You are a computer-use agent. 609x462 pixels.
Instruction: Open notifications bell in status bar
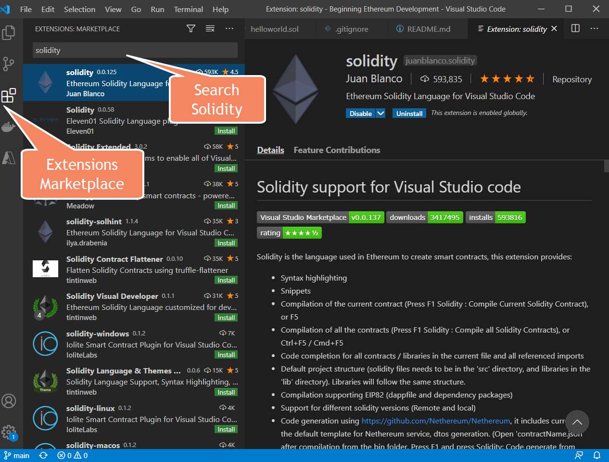point(596,455)
